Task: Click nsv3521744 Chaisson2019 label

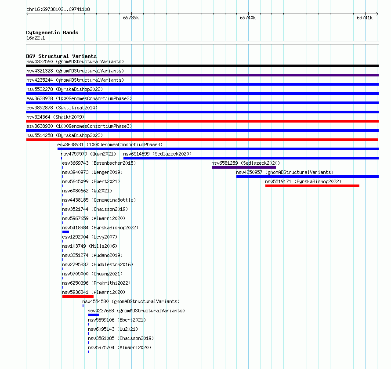Action: coord(95,209)
